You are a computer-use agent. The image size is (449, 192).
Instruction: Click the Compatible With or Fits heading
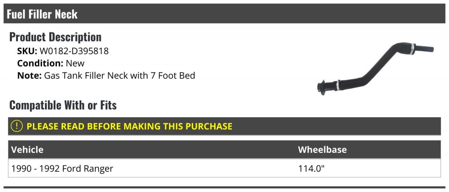(63, 105)
